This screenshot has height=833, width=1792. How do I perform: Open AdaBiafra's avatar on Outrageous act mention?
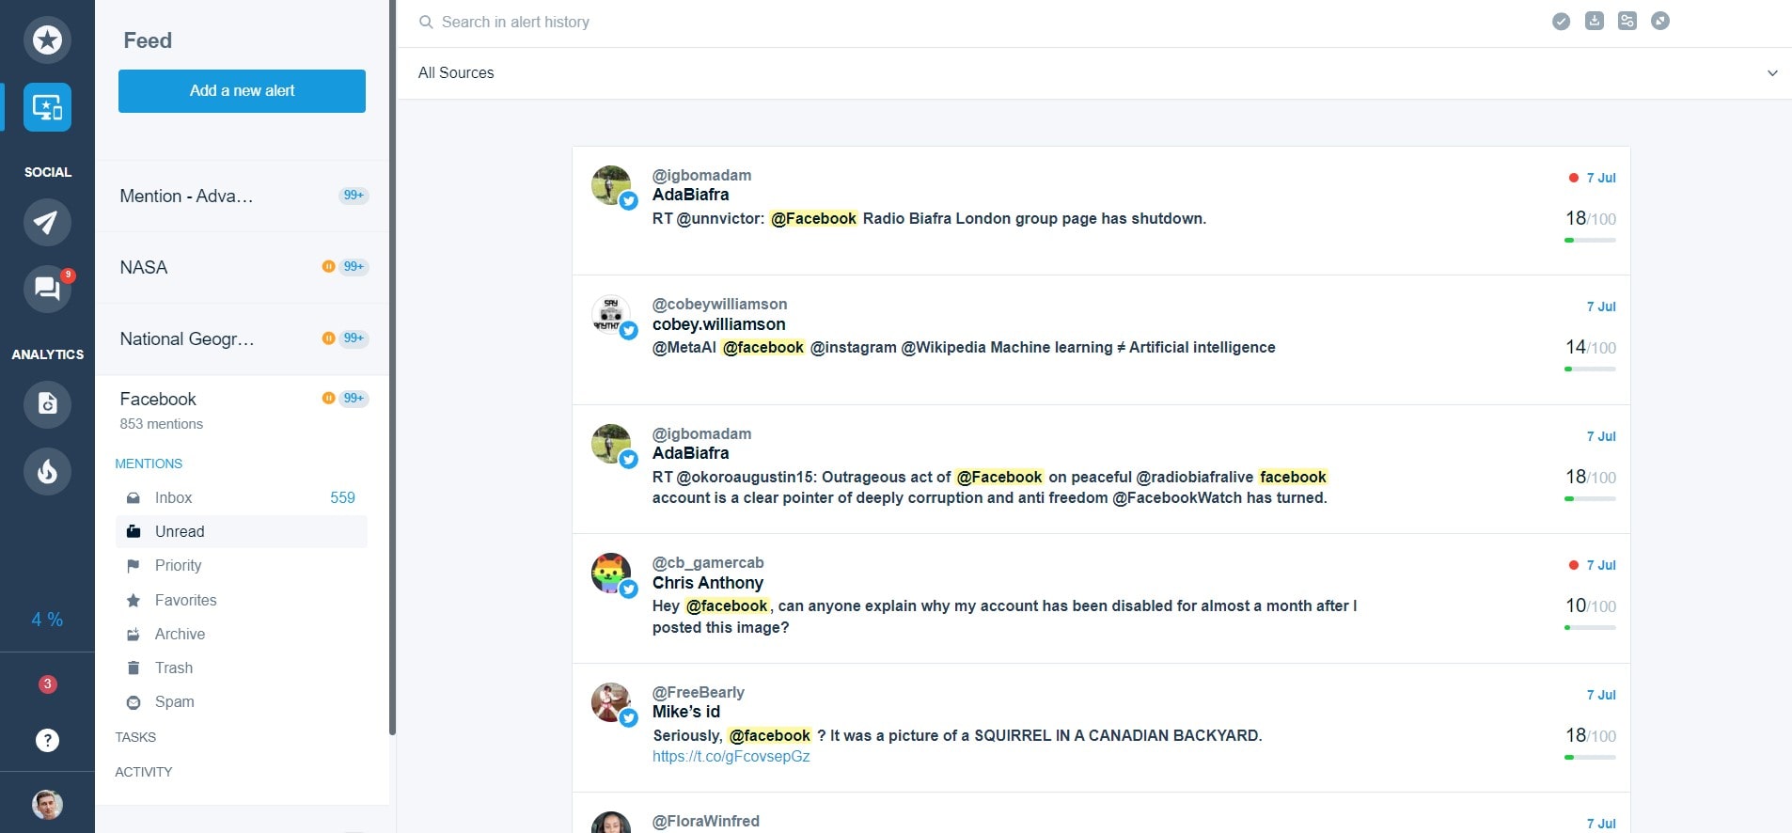coord(611,444)
